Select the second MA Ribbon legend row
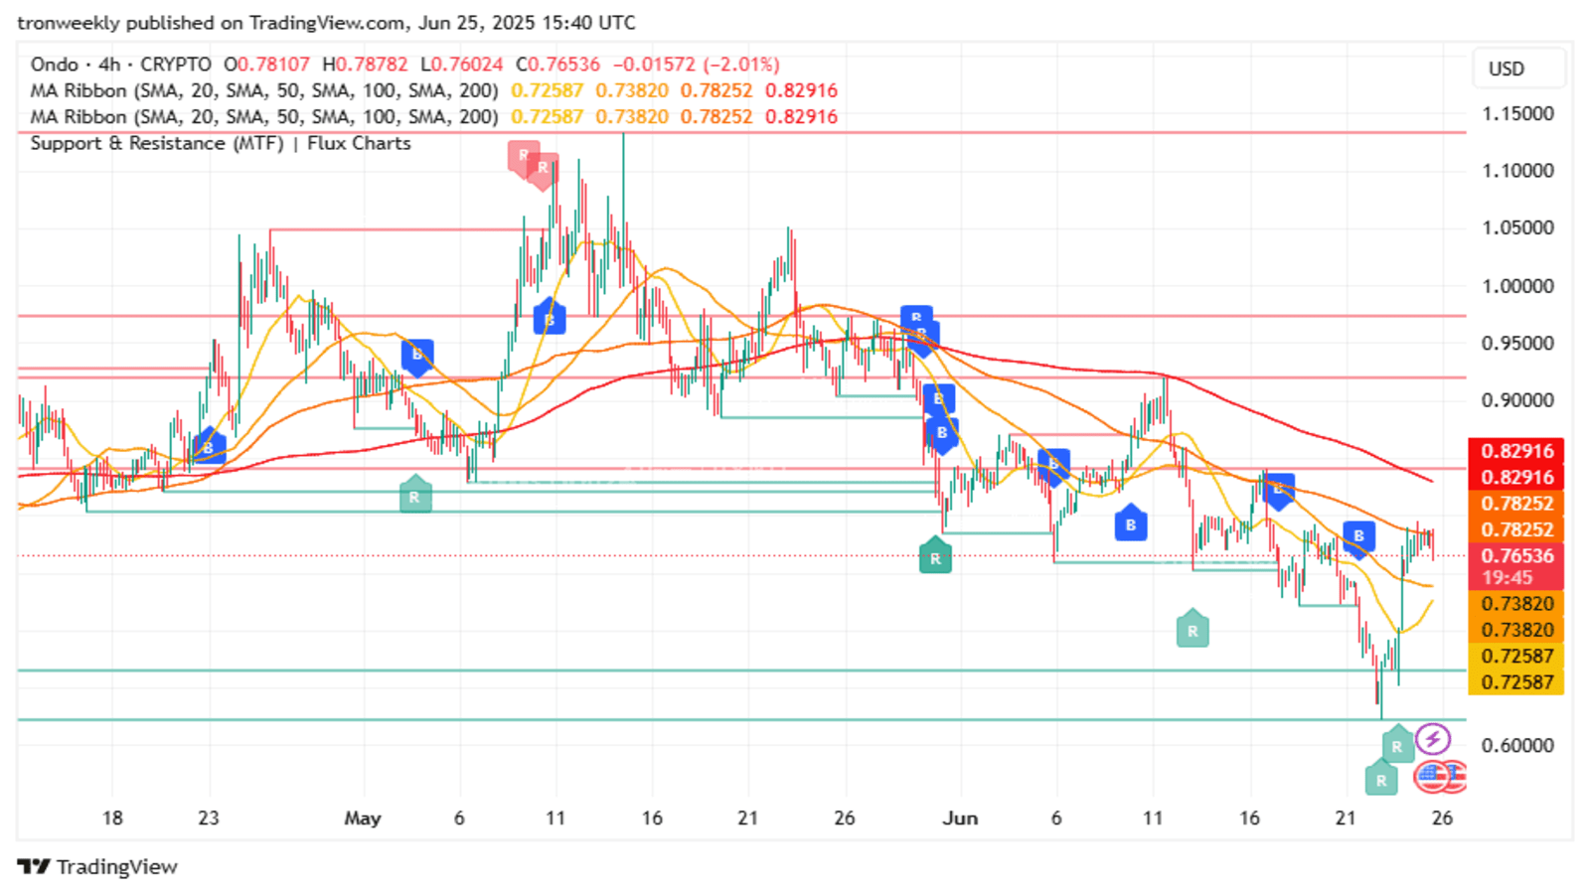The width and height of the screenshot is (1590, 894). click(433, 117)
